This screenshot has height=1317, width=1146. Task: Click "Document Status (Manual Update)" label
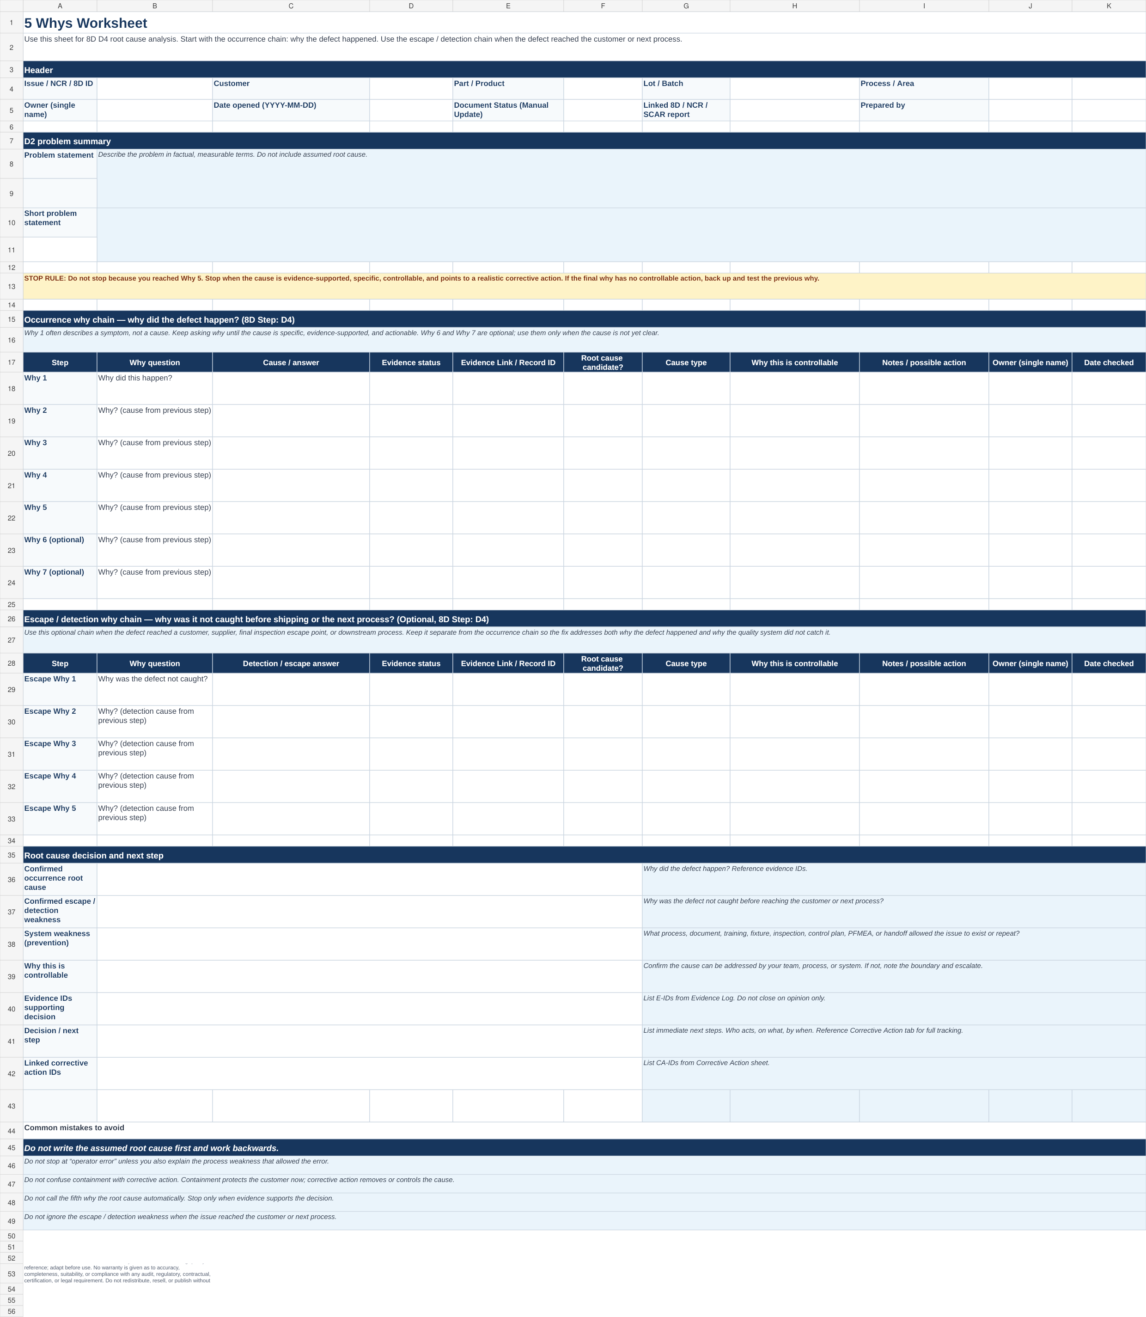pos(508,110)
